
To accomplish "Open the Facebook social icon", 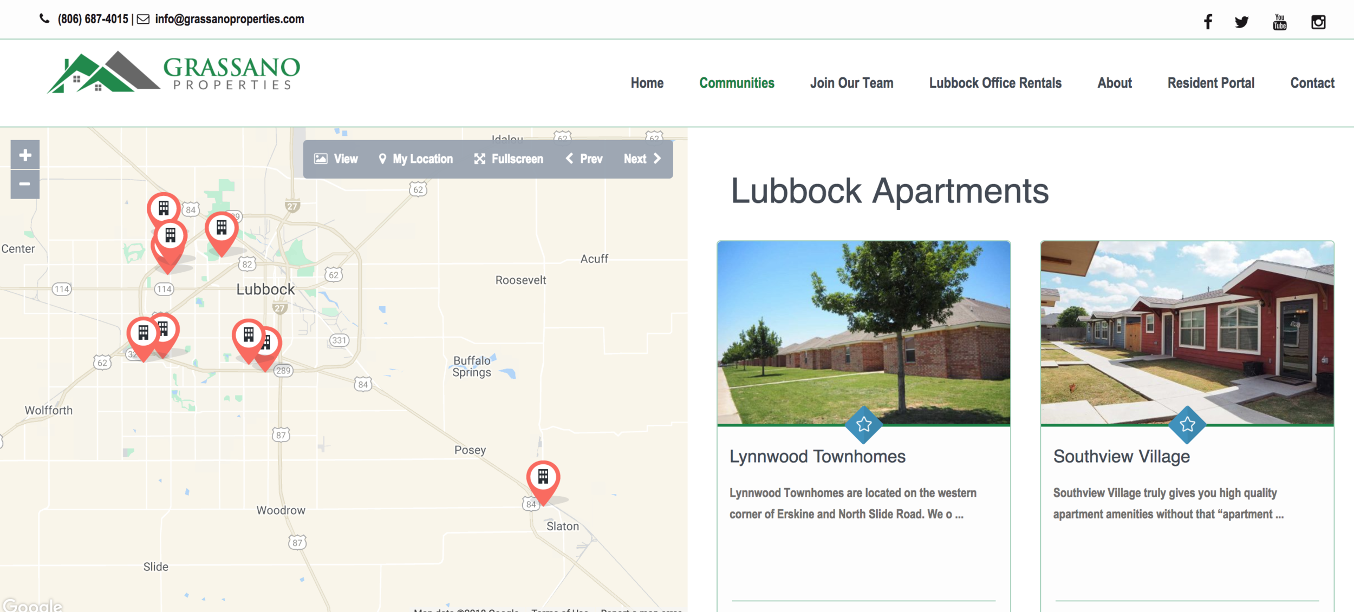I will (x=1208, y=22).
